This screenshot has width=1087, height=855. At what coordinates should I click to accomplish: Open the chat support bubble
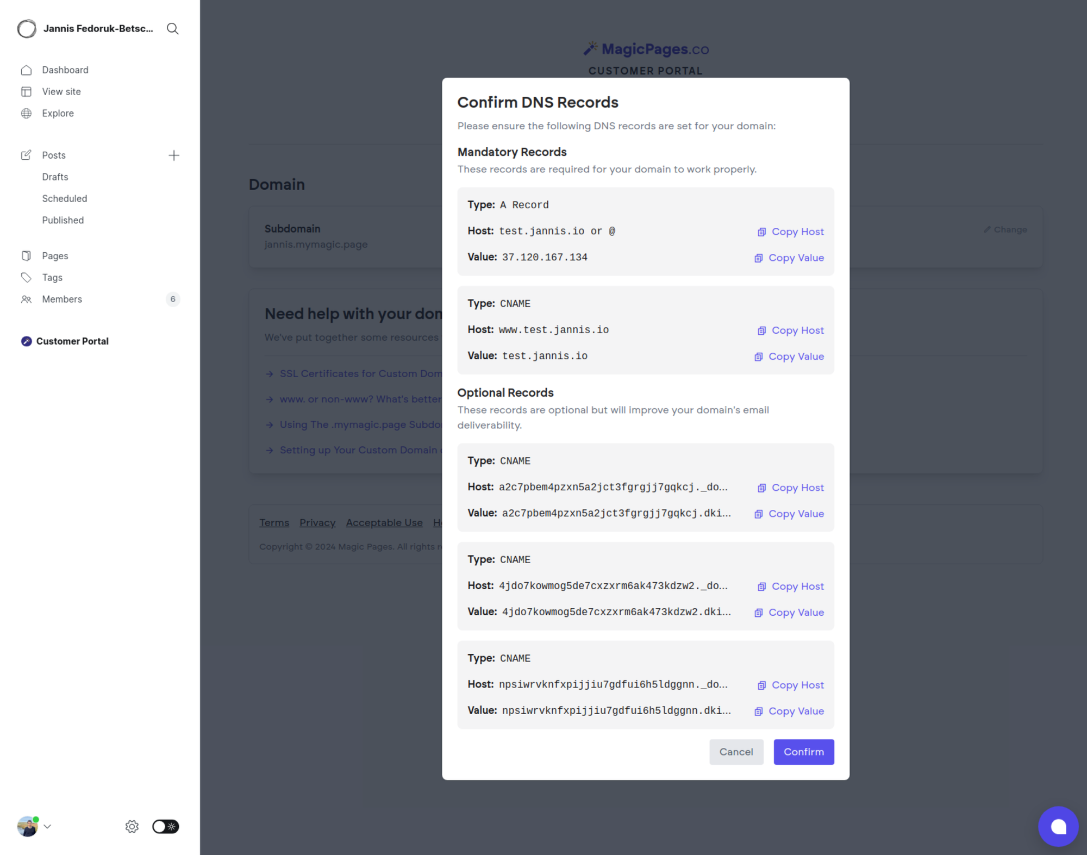[1059, 826]
